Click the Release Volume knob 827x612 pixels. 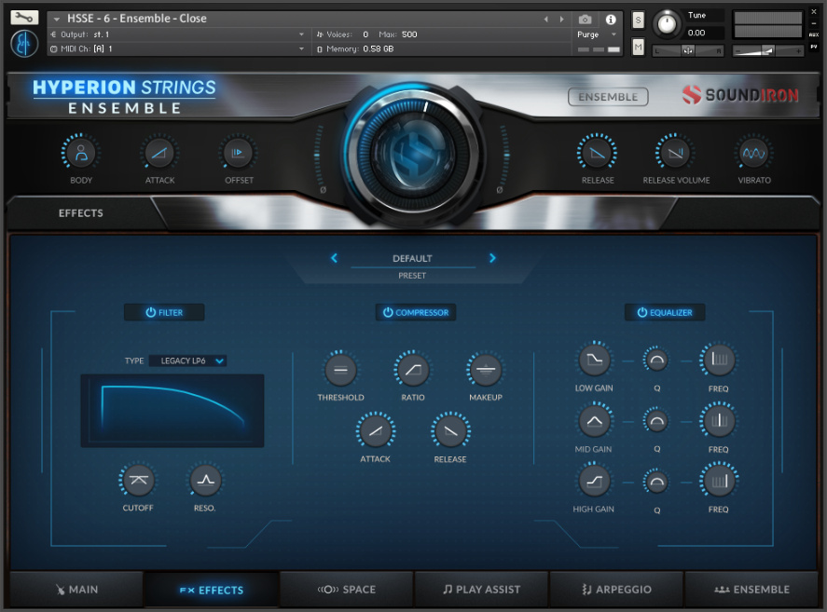(675, 153)
